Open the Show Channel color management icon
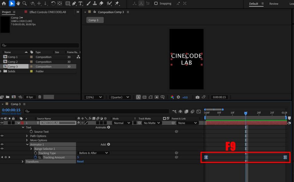Screen dimensions: 294x182 (x=172, y=97)
